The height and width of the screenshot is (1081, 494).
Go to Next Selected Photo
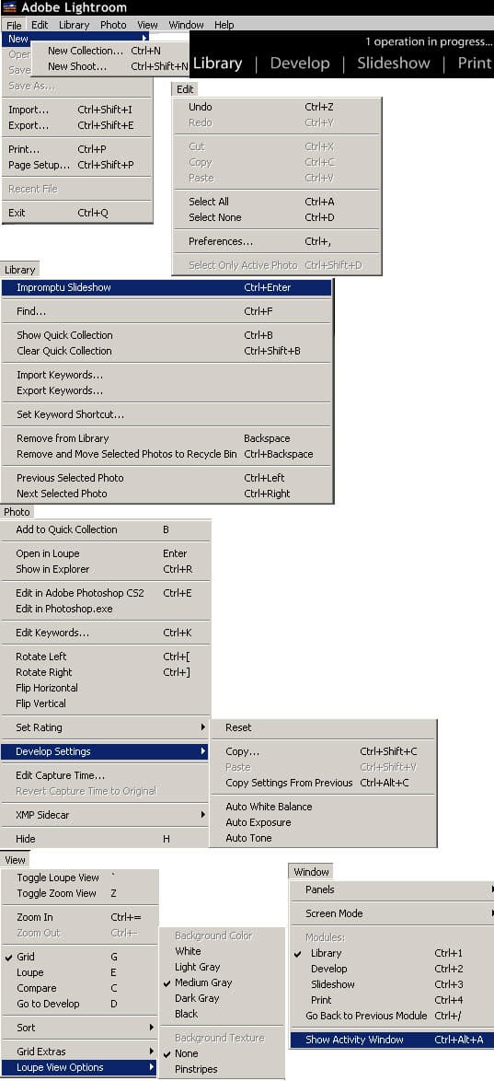coord(166,494)
